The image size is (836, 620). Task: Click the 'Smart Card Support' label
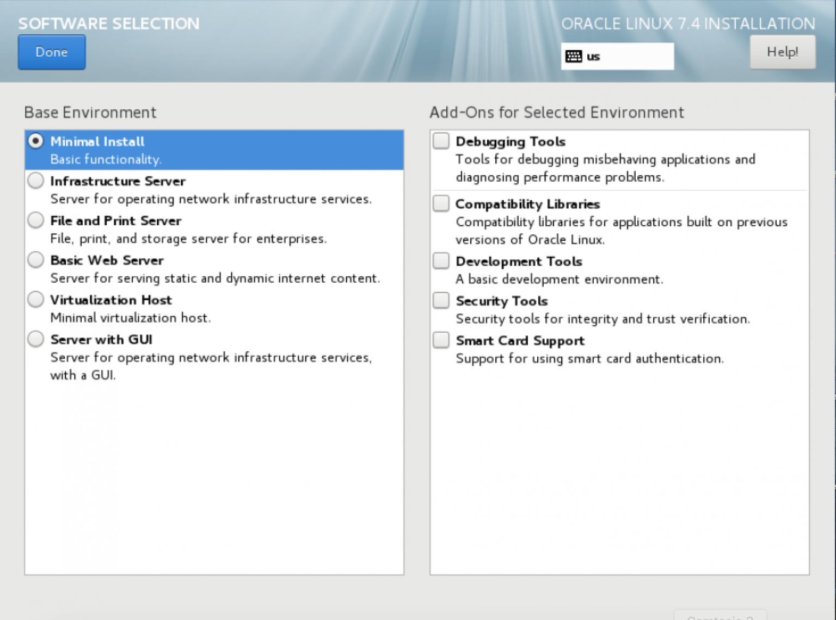520,341
